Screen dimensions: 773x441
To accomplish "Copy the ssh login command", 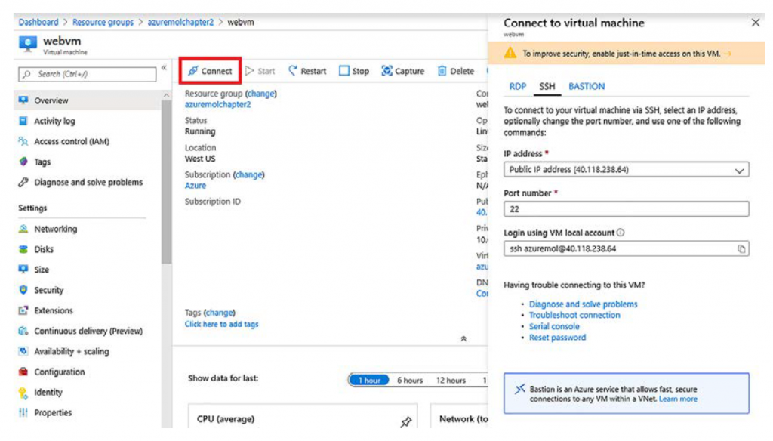I will 741,248.
